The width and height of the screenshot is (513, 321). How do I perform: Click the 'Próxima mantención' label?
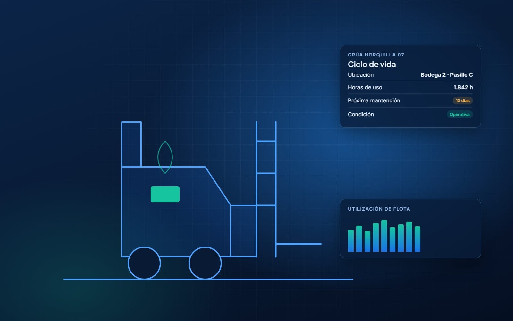pyautogui.click(x=374, y=100)
